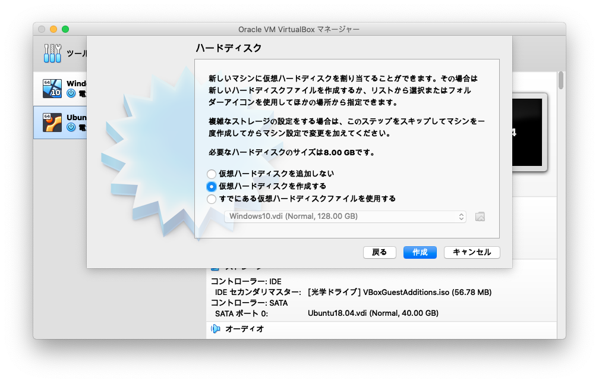Choose すでにある仮想ハードディスクファイルを使用する option
The height and width of the screenshot is (383, 599).
(212, 199)
